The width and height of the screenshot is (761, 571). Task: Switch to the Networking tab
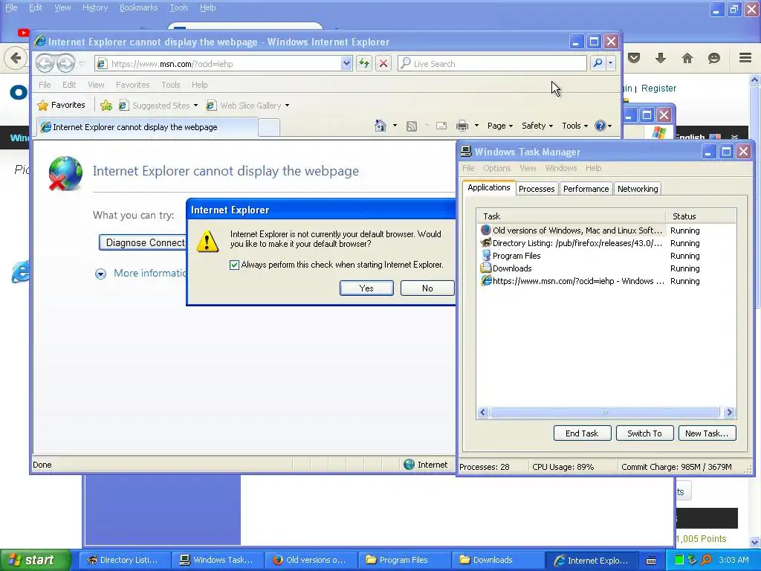click(638, 188)
